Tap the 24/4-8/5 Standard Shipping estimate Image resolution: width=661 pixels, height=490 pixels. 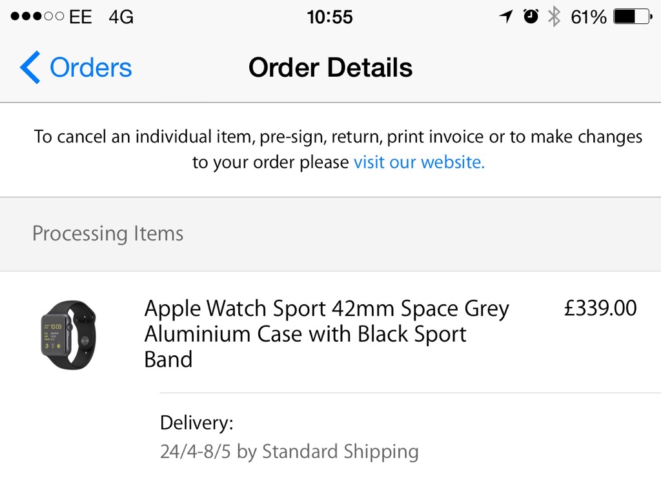(x=289, y=451)
